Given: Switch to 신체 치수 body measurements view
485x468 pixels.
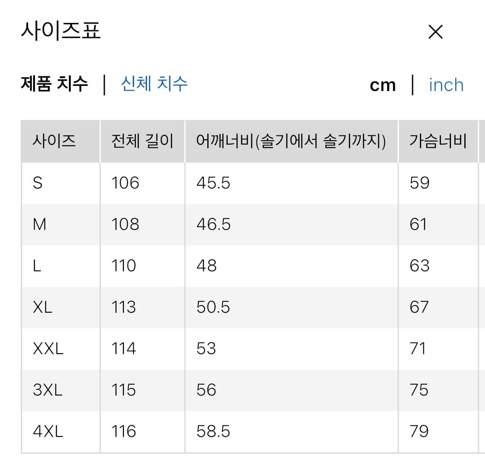Looking at the screenshot, I should click(x=153, y=85).
